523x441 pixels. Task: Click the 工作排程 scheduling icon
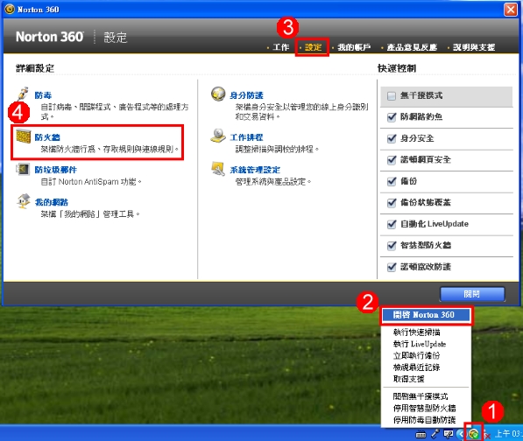click(x=218, y=136)
